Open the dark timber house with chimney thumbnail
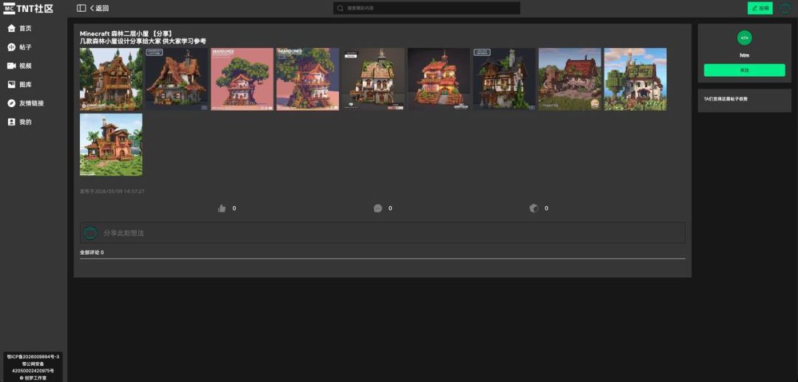The height and width of the screenshot is (382, 798). point(505,79)
